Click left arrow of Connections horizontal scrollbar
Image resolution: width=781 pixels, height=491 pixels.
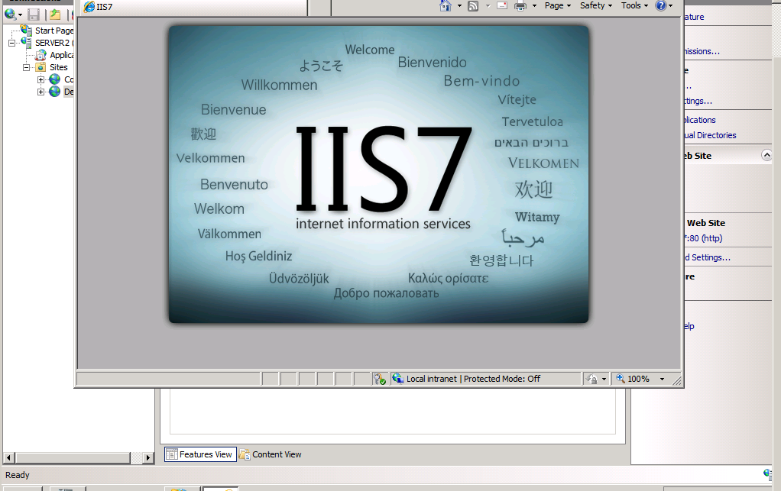click(8, 457)
